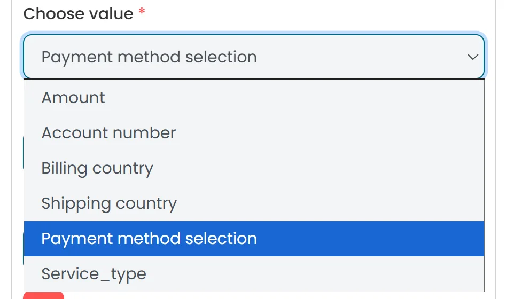This screenshot has width=506, height=299.
Task: Click the chevron arrow on Choose value dropdown
Action: 472,57
